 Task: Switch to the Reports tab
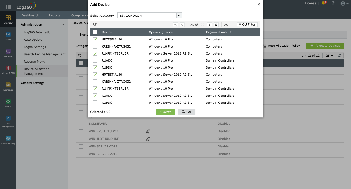54,15
